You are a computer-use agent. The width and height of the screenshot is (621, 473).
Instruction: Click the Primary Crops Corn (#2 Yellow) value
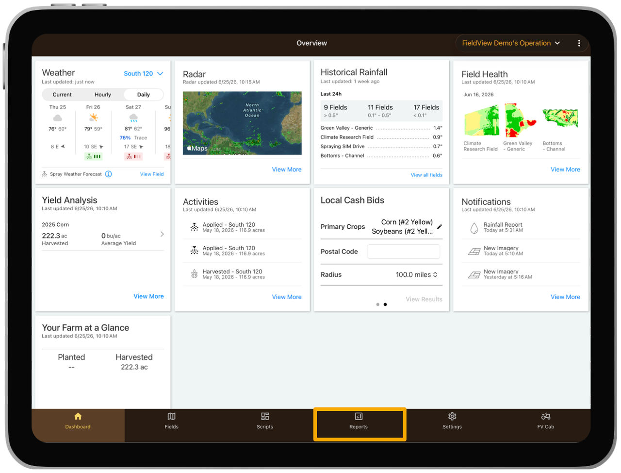click(407, 222)
